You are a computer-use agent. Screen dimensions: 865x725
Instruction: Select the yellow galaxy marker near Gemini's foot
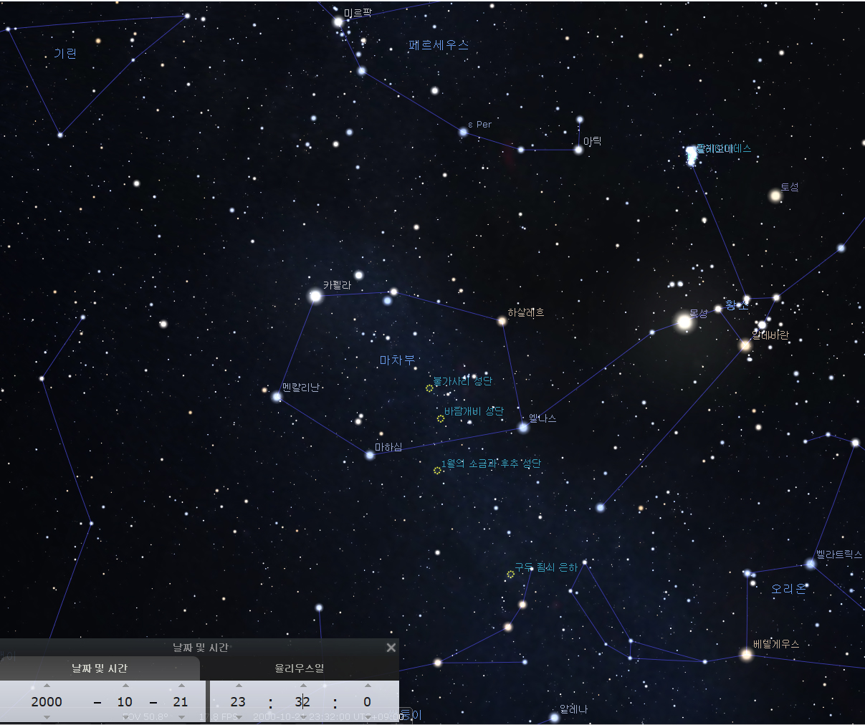(x=510, y=575)
